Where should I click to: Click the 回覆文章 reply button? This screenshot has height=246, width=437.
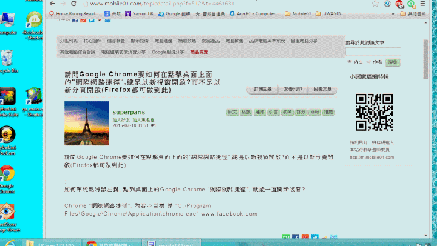pyautogui.click(x=323, y=89)
